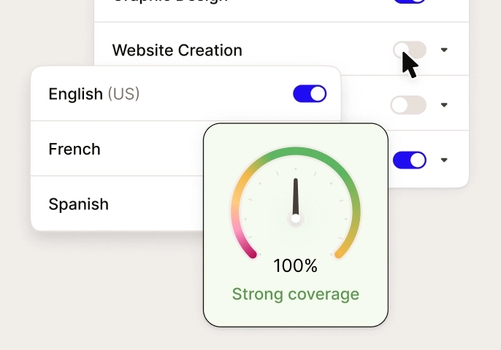The height and width of the screenshot is (350, 501).
Task: Toggle the partially visible Graphic Design switch
Action: [x=410, y=1]
